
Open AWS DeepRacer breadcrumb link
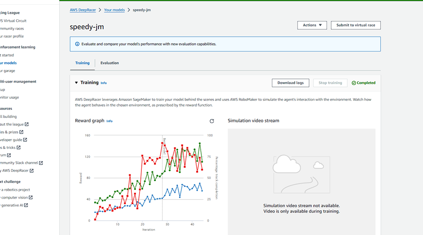[x=83, y=10]
